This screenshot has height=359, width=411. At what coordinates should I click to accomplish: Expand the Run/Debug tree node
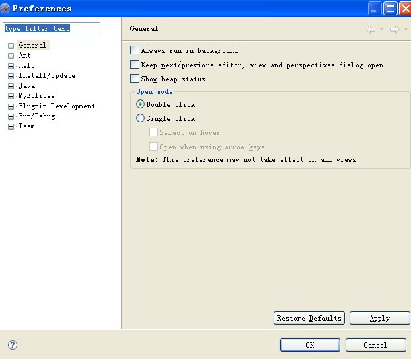click(x=11, y=116)
